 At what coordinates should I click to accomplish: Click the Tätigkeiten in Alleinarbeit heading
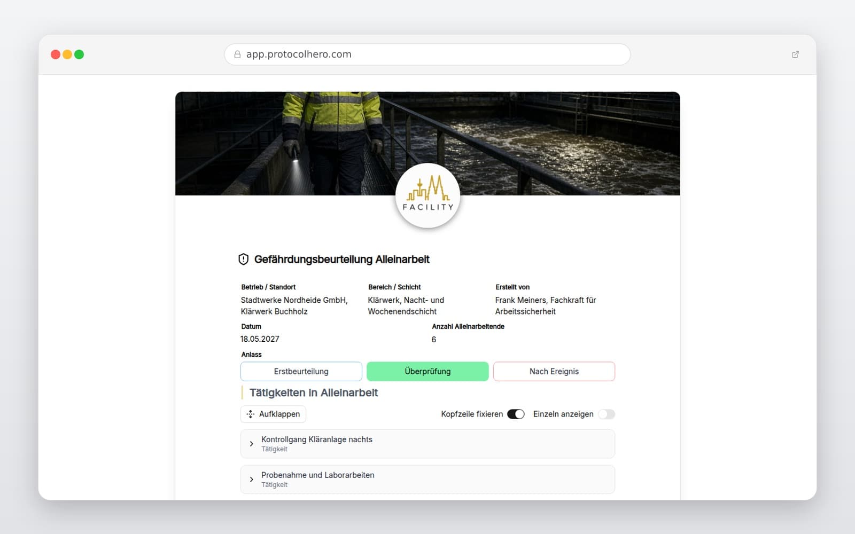(314, 393)
